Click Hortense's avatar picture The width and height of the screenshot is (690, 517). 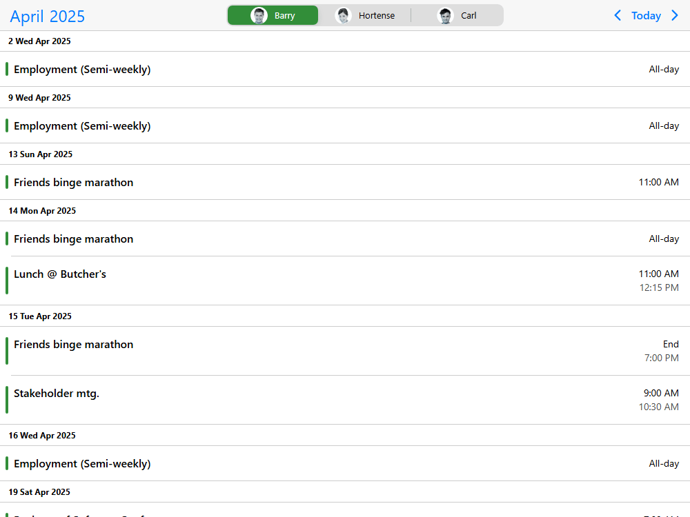click(x=343, y=15)
